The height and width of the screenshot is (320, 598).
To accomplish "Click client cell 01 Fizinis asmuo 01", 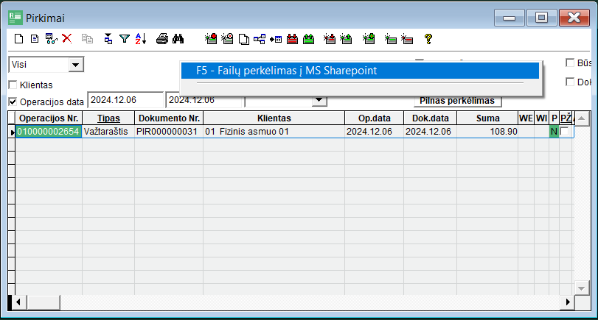I will pos(274,132).
